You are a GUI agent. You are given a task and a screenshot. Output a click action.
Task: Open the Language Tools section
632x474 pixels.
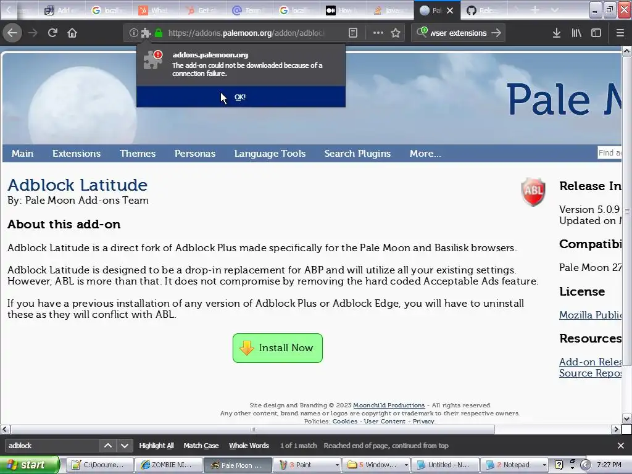pyautogui.click(x=270, y=154)
